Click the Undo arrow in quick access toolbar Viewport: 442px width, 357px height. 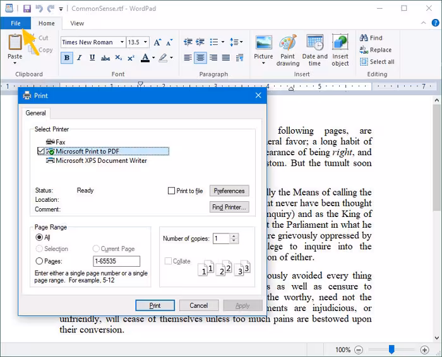tap(39, 8)
